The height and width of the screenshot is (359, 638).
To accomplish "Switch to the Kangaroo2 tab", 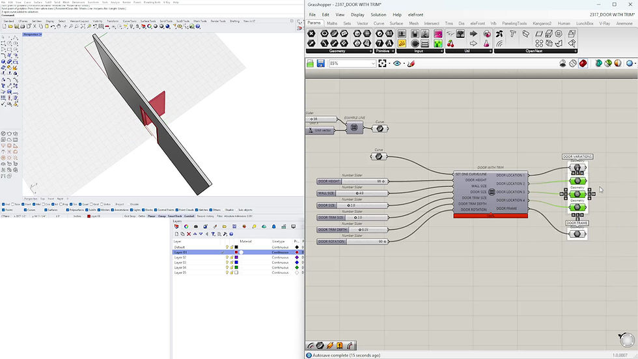I will click(542, 23).
